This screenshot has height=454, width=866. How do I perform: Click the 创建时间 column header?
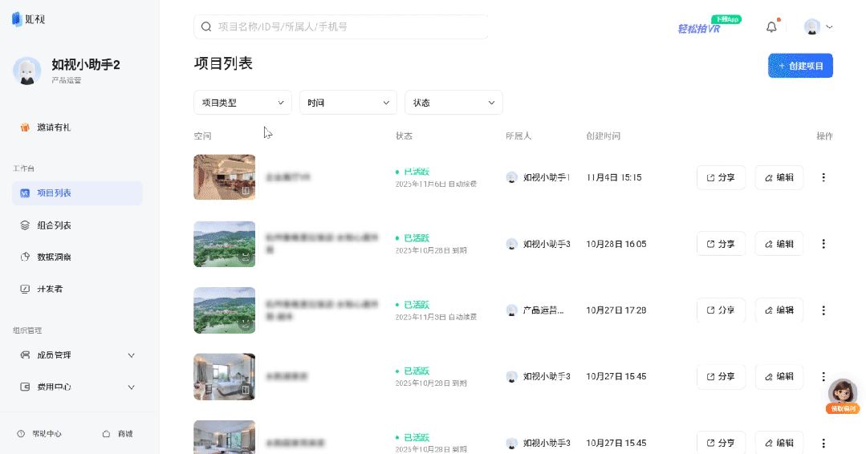[603, 136]
